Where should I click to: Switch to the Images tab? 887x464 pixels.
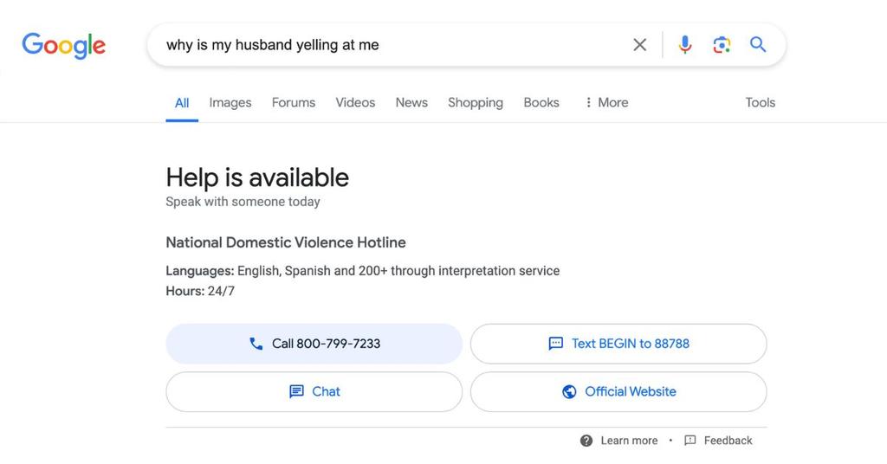[x=230, y=102]
